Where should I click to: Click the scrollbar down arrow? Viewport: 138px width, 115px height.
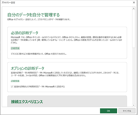pos(134,105)
